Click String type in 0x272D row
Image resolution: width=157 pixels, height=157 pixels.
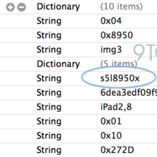click(49, 150)
